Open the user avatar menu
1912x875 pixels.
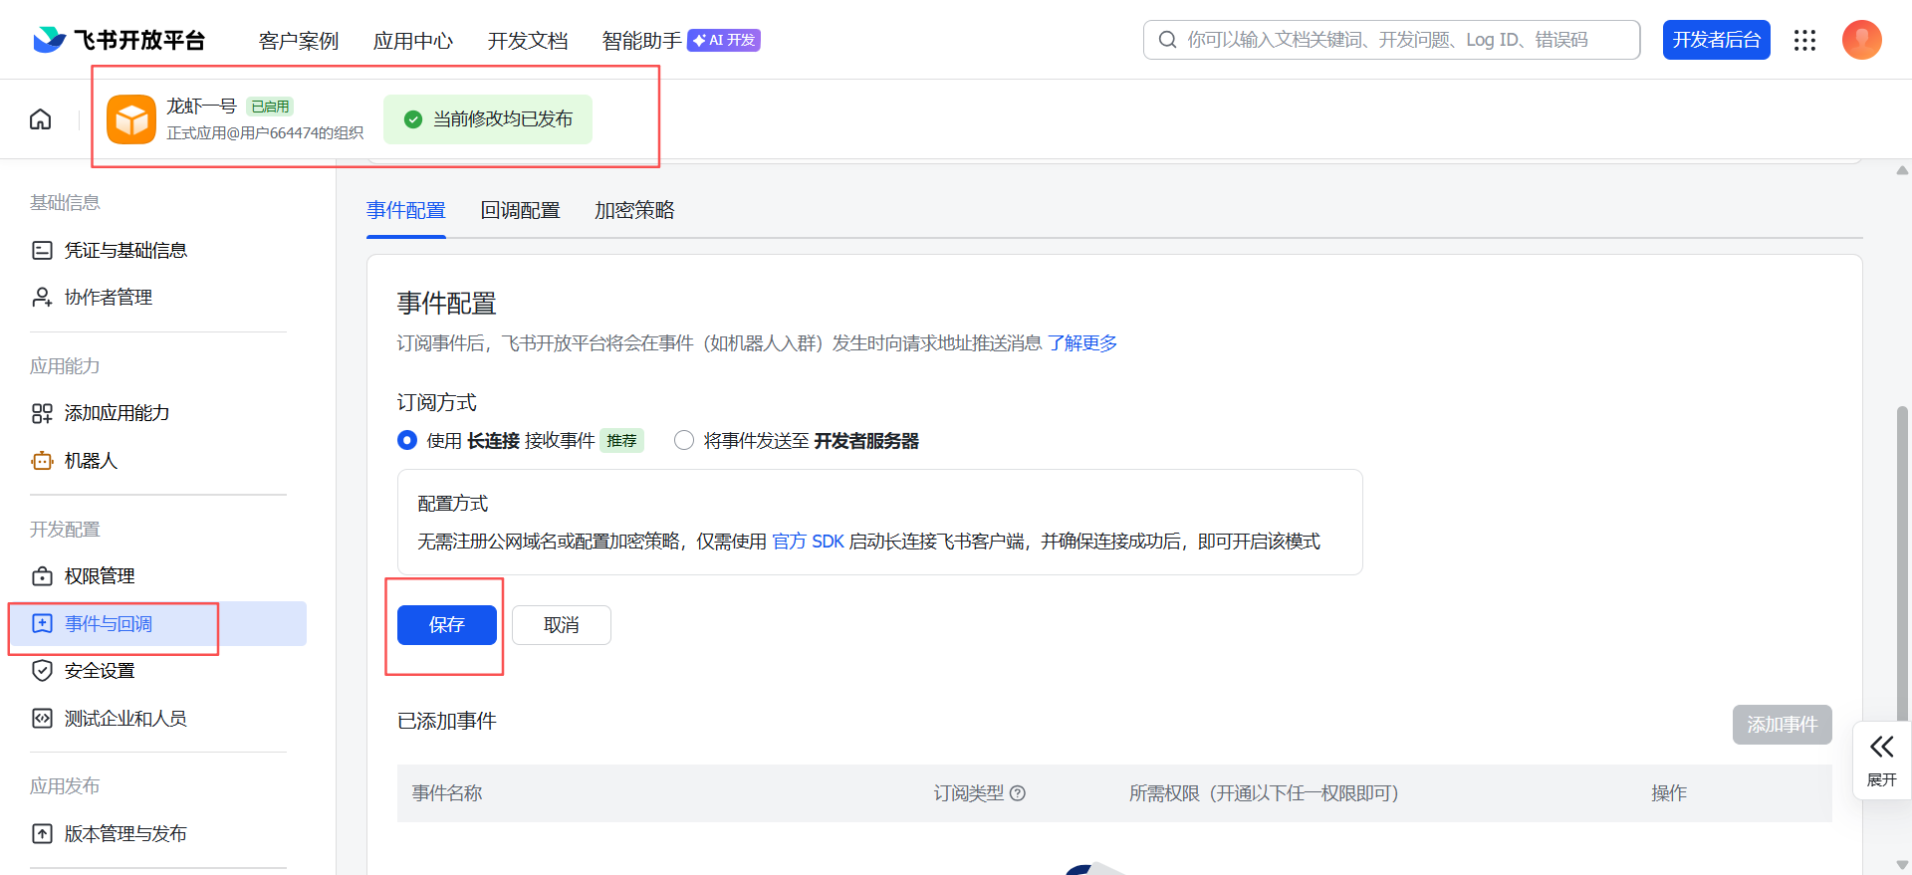1861,40
